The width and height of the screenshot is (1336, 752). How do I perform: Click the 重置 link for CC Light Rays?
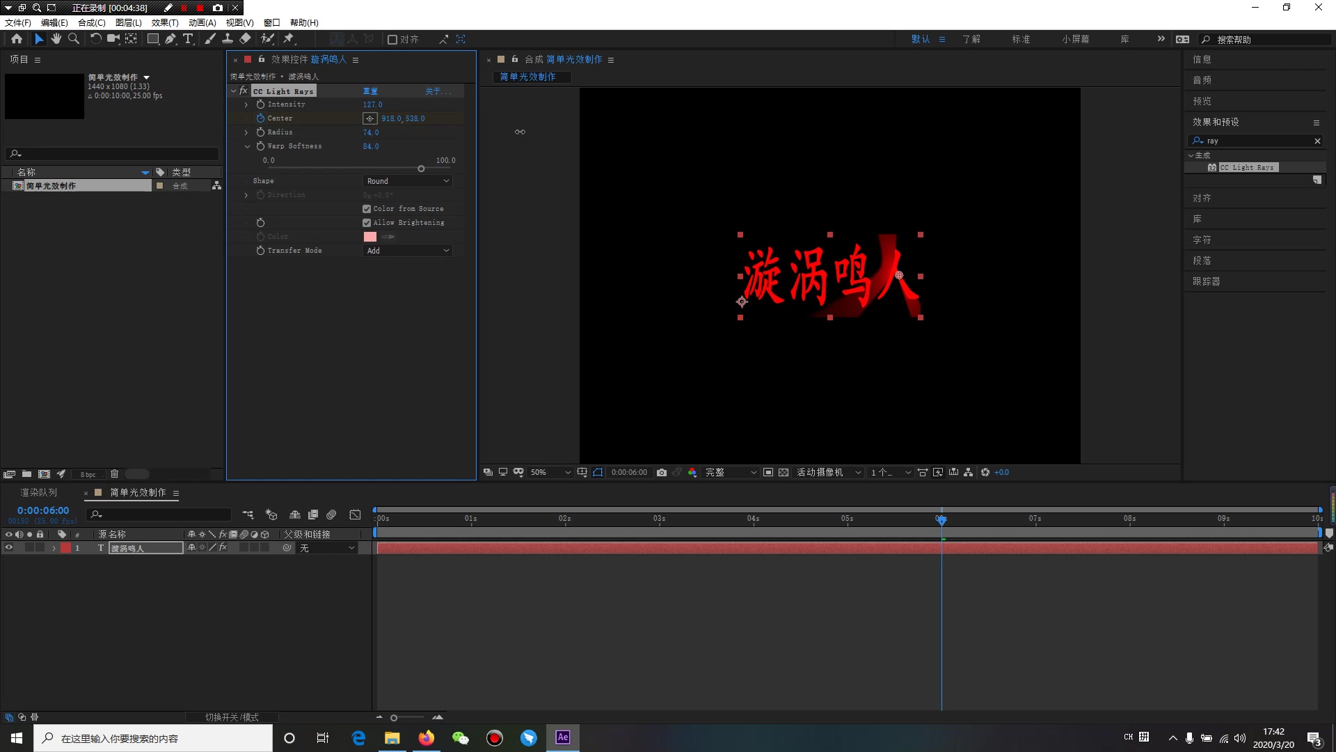point(372,91)
